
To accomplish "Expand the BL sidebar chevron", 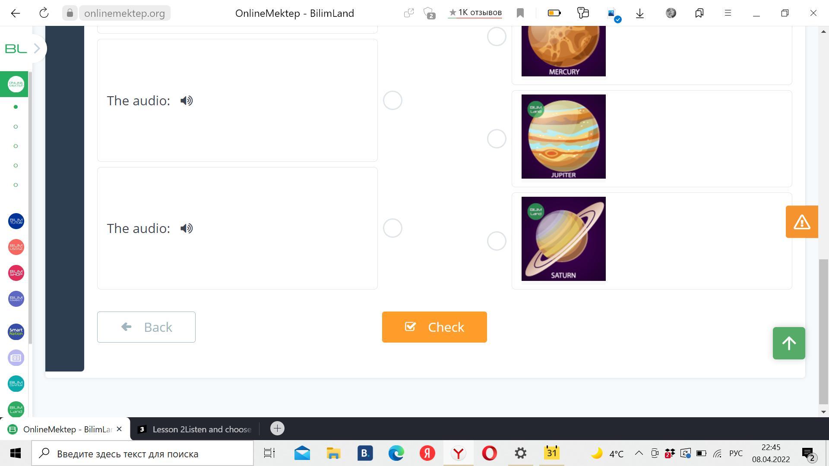I will click(x=37, y=49).
